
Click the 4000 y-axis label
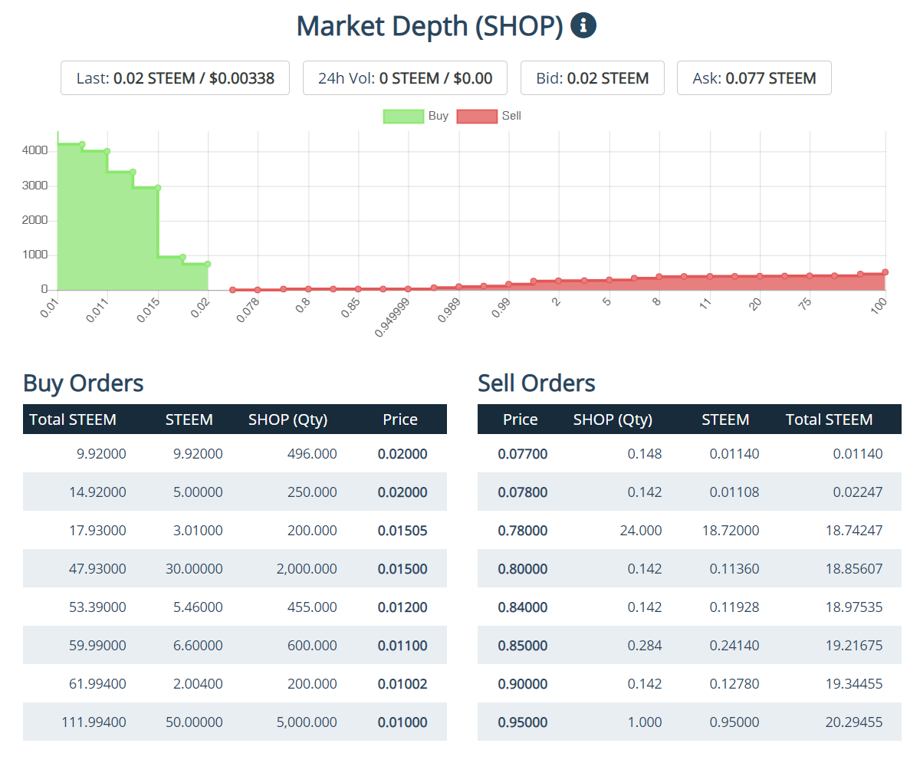tap(36, 151)
